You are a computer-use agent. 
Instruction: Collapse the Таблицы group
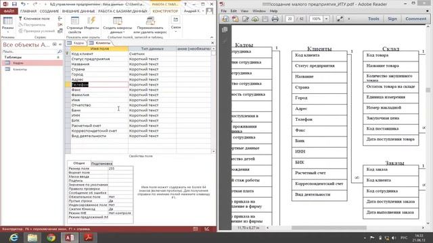[58, 57]
